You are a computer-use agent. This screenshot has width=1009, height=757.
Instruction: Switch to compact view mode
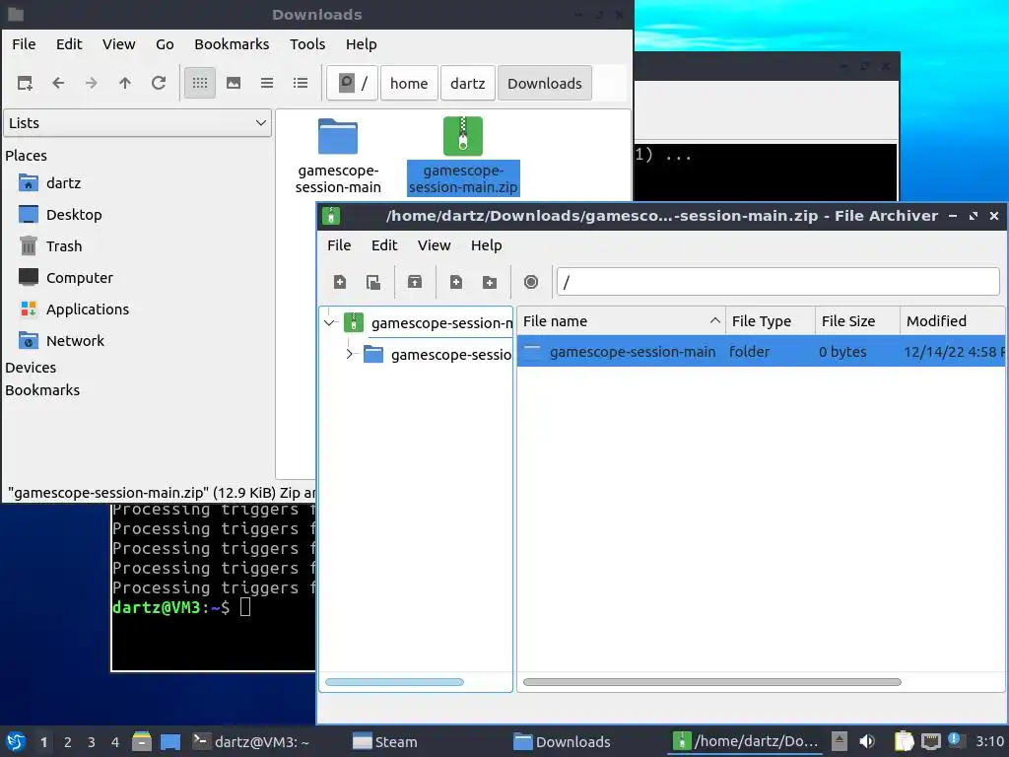click(267, 83)
